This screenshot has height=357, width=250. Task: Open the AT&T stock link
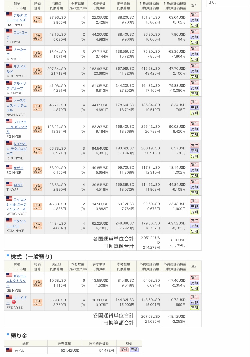click(x=18, y=185)
